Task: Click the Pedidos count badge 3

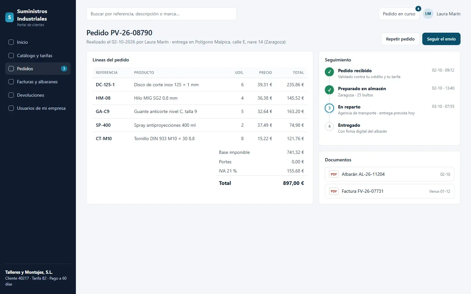Action: coord(64,69)
